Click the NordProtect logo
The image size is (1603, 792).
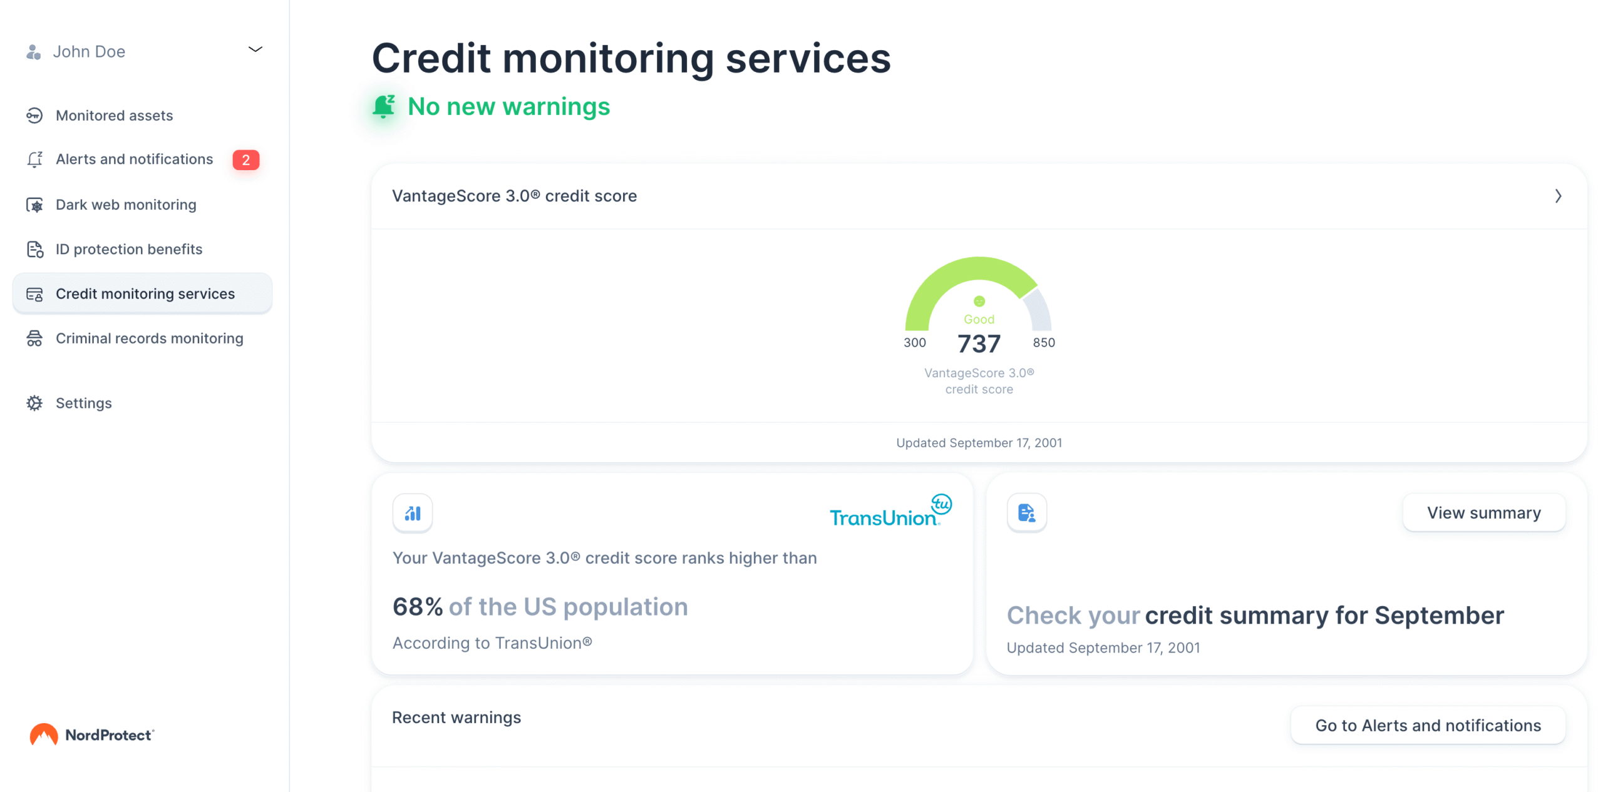coord(91,734)
